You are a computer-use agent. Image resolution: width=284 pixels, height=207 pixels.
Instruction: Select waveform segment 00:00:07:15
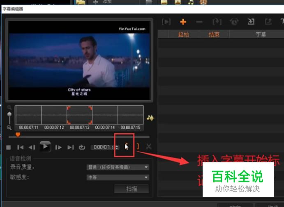click(131, 115)
